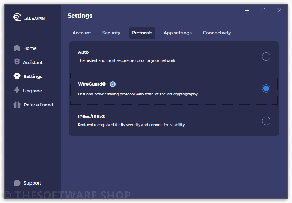Click the Refer a friend label
Screen dimensions: 292x203
(x=39, y=105)
